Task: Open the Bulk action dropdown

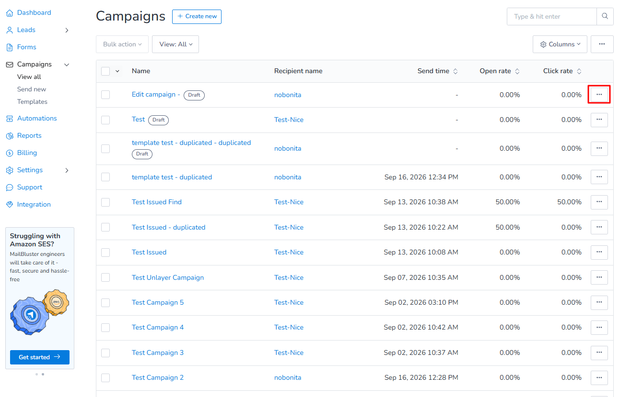Action: click(x=122, y=44)
